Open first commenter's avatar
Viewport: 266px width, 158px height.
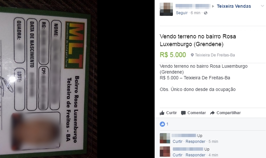pyautogui.click(x=165, y=138)
